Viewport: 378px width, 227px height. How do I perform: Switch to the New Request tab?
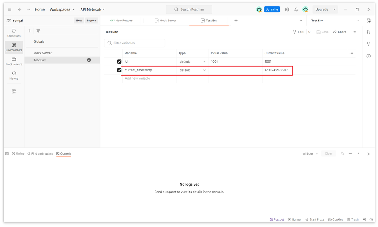122,21
